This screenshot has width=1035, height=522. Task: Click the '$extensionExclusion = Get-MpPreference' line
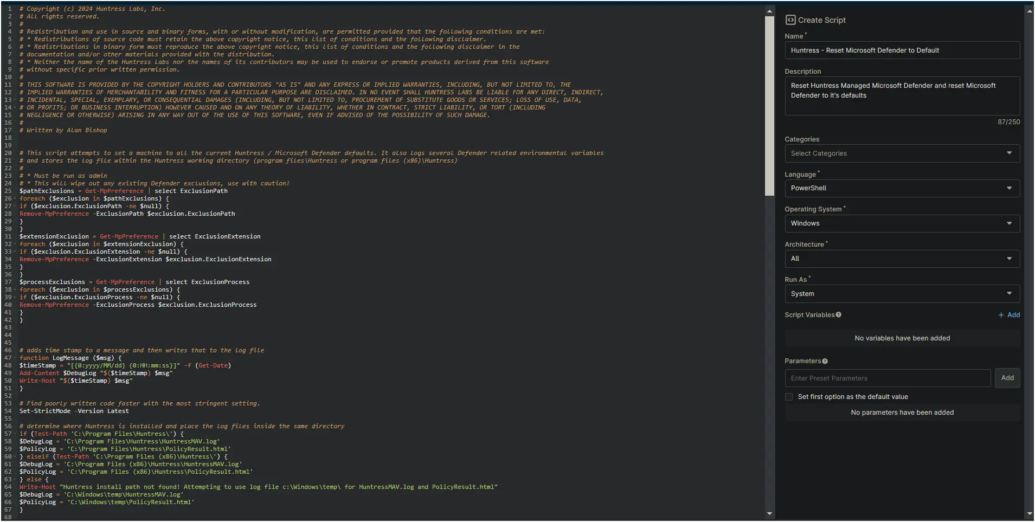[140, 236]
